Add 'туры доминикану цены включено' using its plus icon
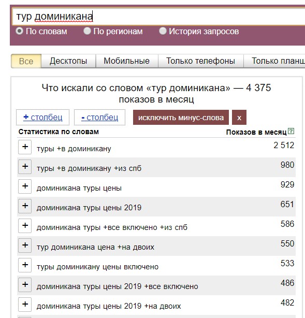 (25, 265)
